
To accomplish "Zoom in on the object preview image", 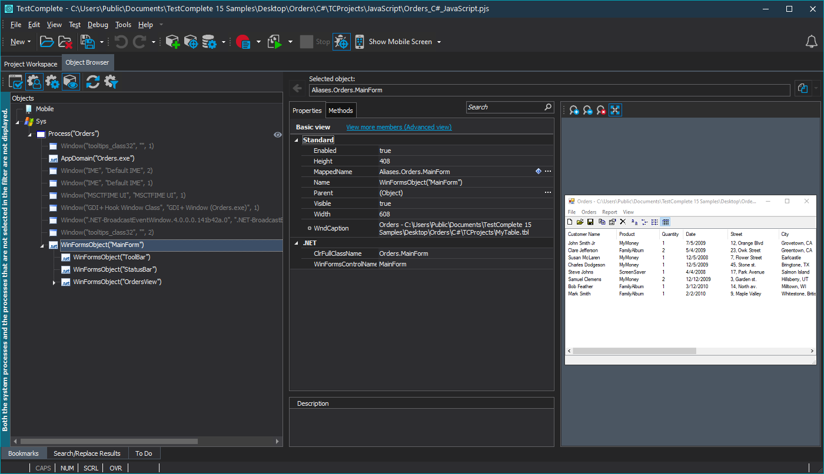I will 573,109.
